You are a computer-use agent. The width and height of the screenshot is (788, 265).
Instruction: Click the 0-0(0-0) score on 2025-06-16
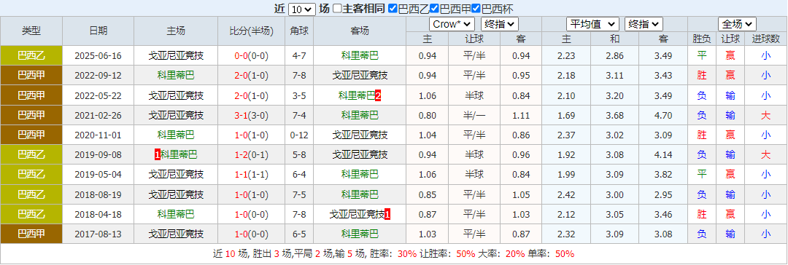pyautogui.click(x=251, y=56)
